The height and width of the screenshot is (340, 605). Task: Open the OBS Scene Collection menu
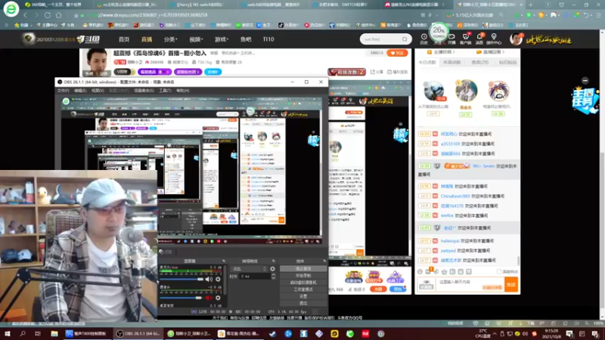144,91
